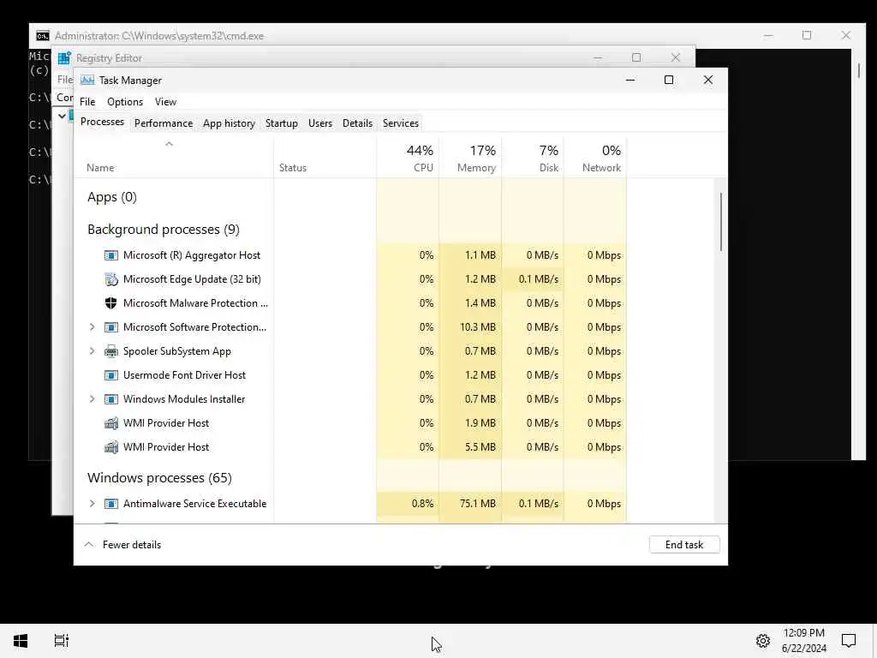Minimize the Registry Editor window
The width and height of the screenshot is (877, 658).
598,57
